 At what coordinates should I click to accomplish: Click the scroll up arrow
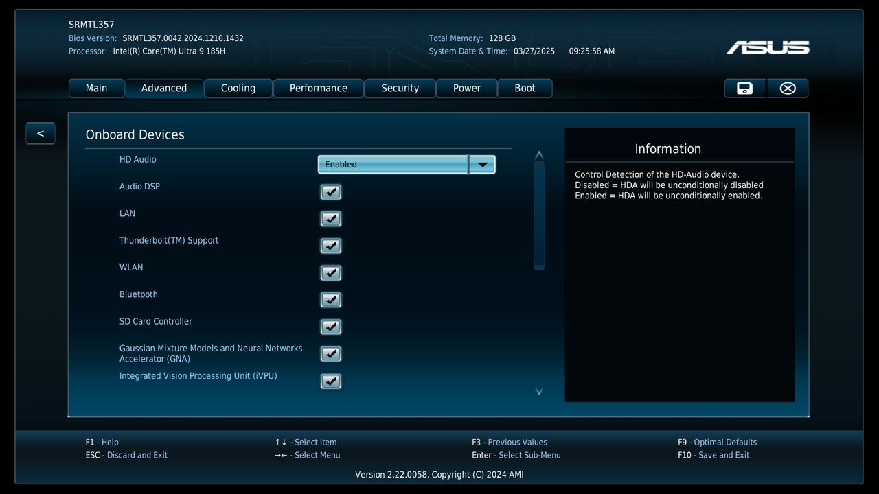(539, 155)
